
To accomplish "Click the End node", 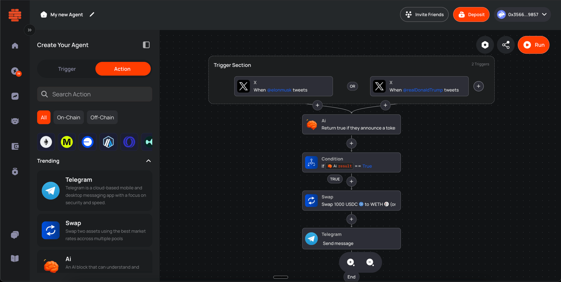I will click(x=352, y=277).
